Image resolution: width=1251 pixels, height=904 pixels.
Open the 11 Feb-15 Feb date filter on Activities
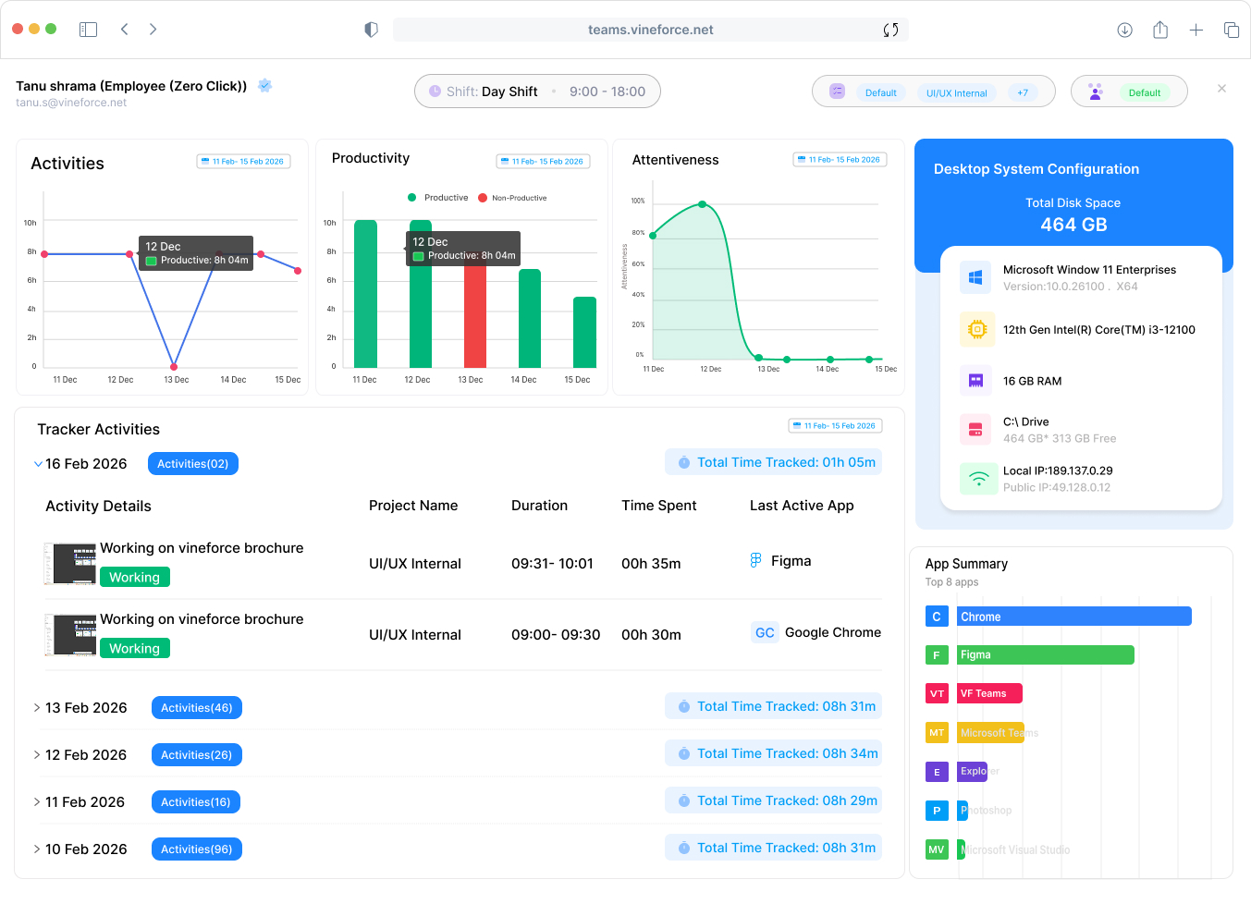coord(243,160)
